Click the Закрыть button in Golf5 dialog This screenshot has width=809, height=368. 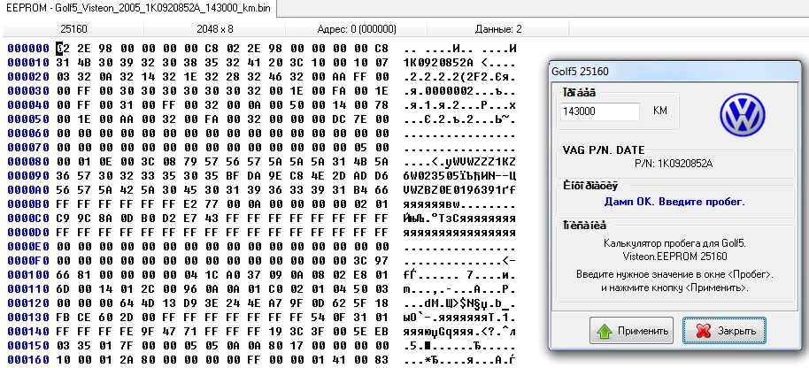click(x=724, y=331)
